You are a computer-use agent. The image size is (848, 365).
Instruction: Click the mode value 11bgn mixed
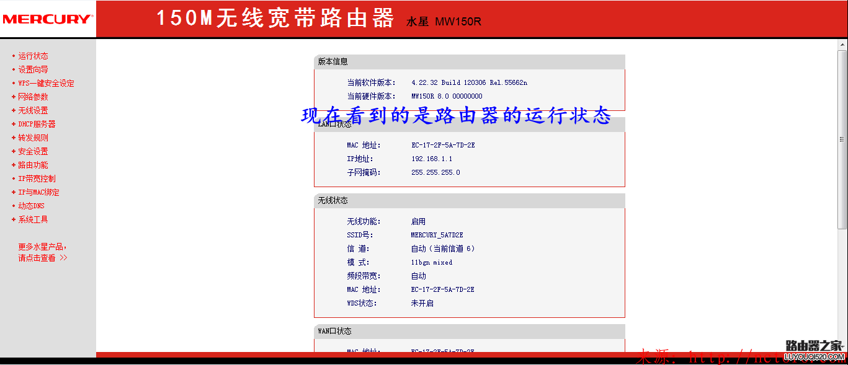[432, 262]
